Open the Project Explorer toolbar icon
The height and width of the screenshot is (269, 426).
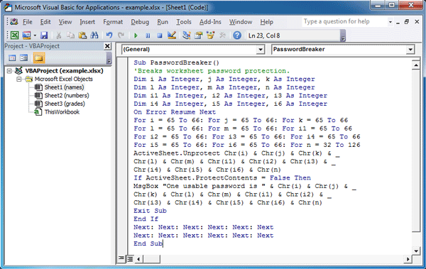186,35
